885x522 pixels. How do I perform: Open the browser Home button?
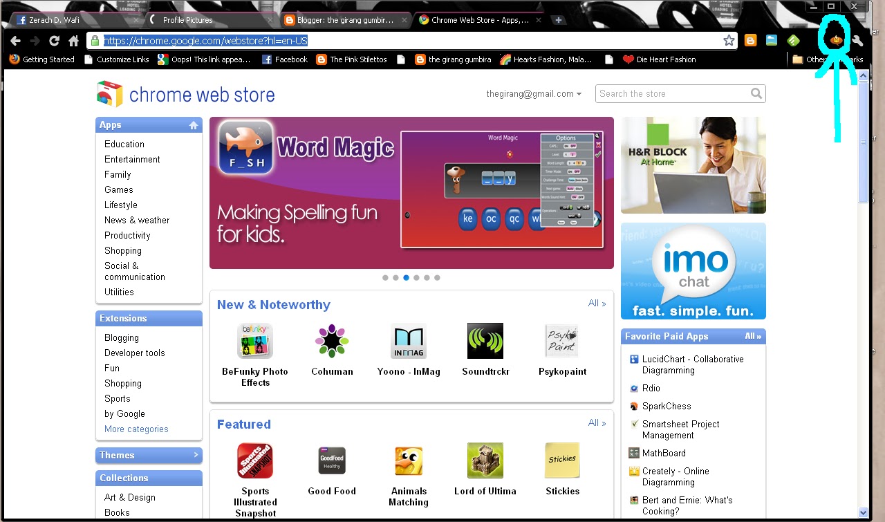click(x=73, y=41)
